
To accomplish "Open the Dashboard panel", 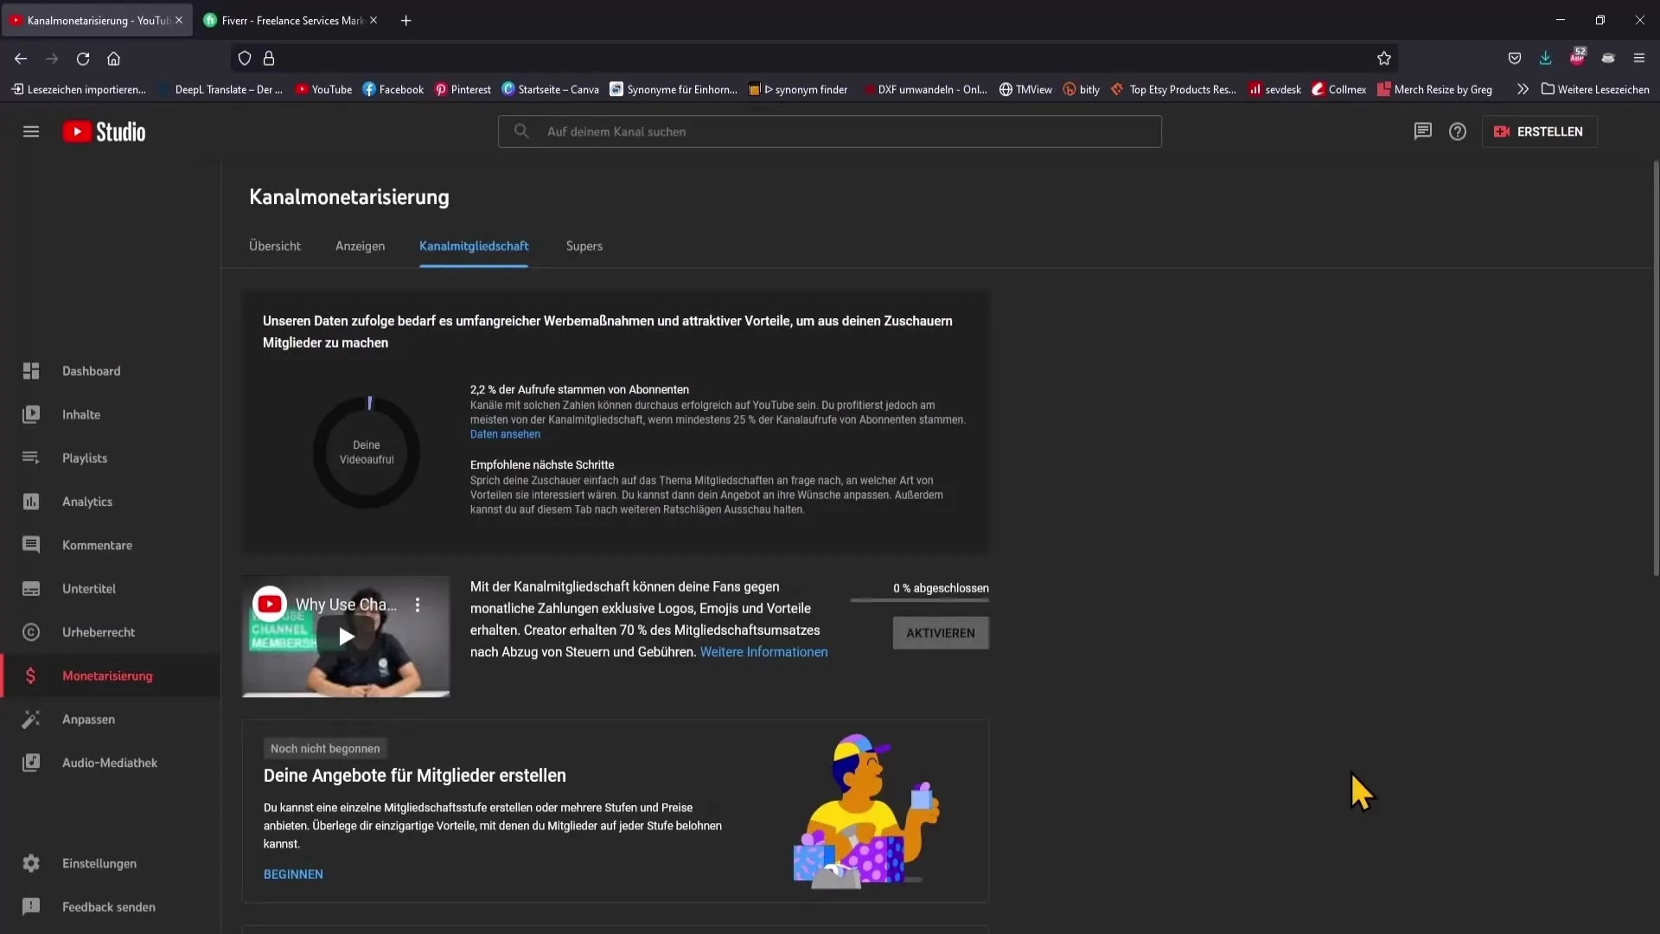I will coord(91,371).
